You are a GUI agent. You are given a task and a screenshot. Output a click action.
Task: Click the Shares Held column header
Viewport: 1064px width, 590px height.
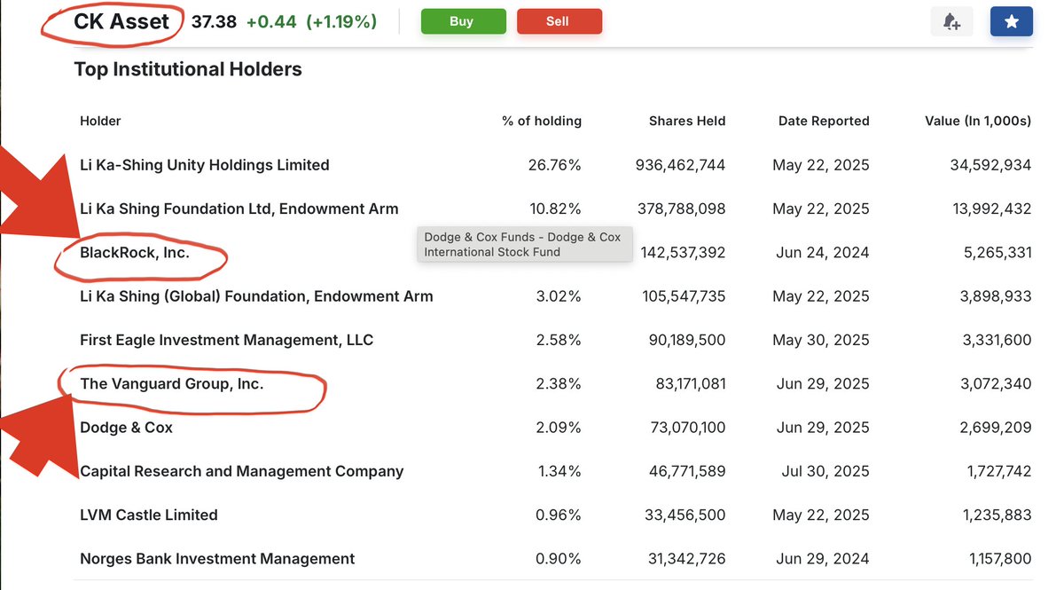(687, 121)
